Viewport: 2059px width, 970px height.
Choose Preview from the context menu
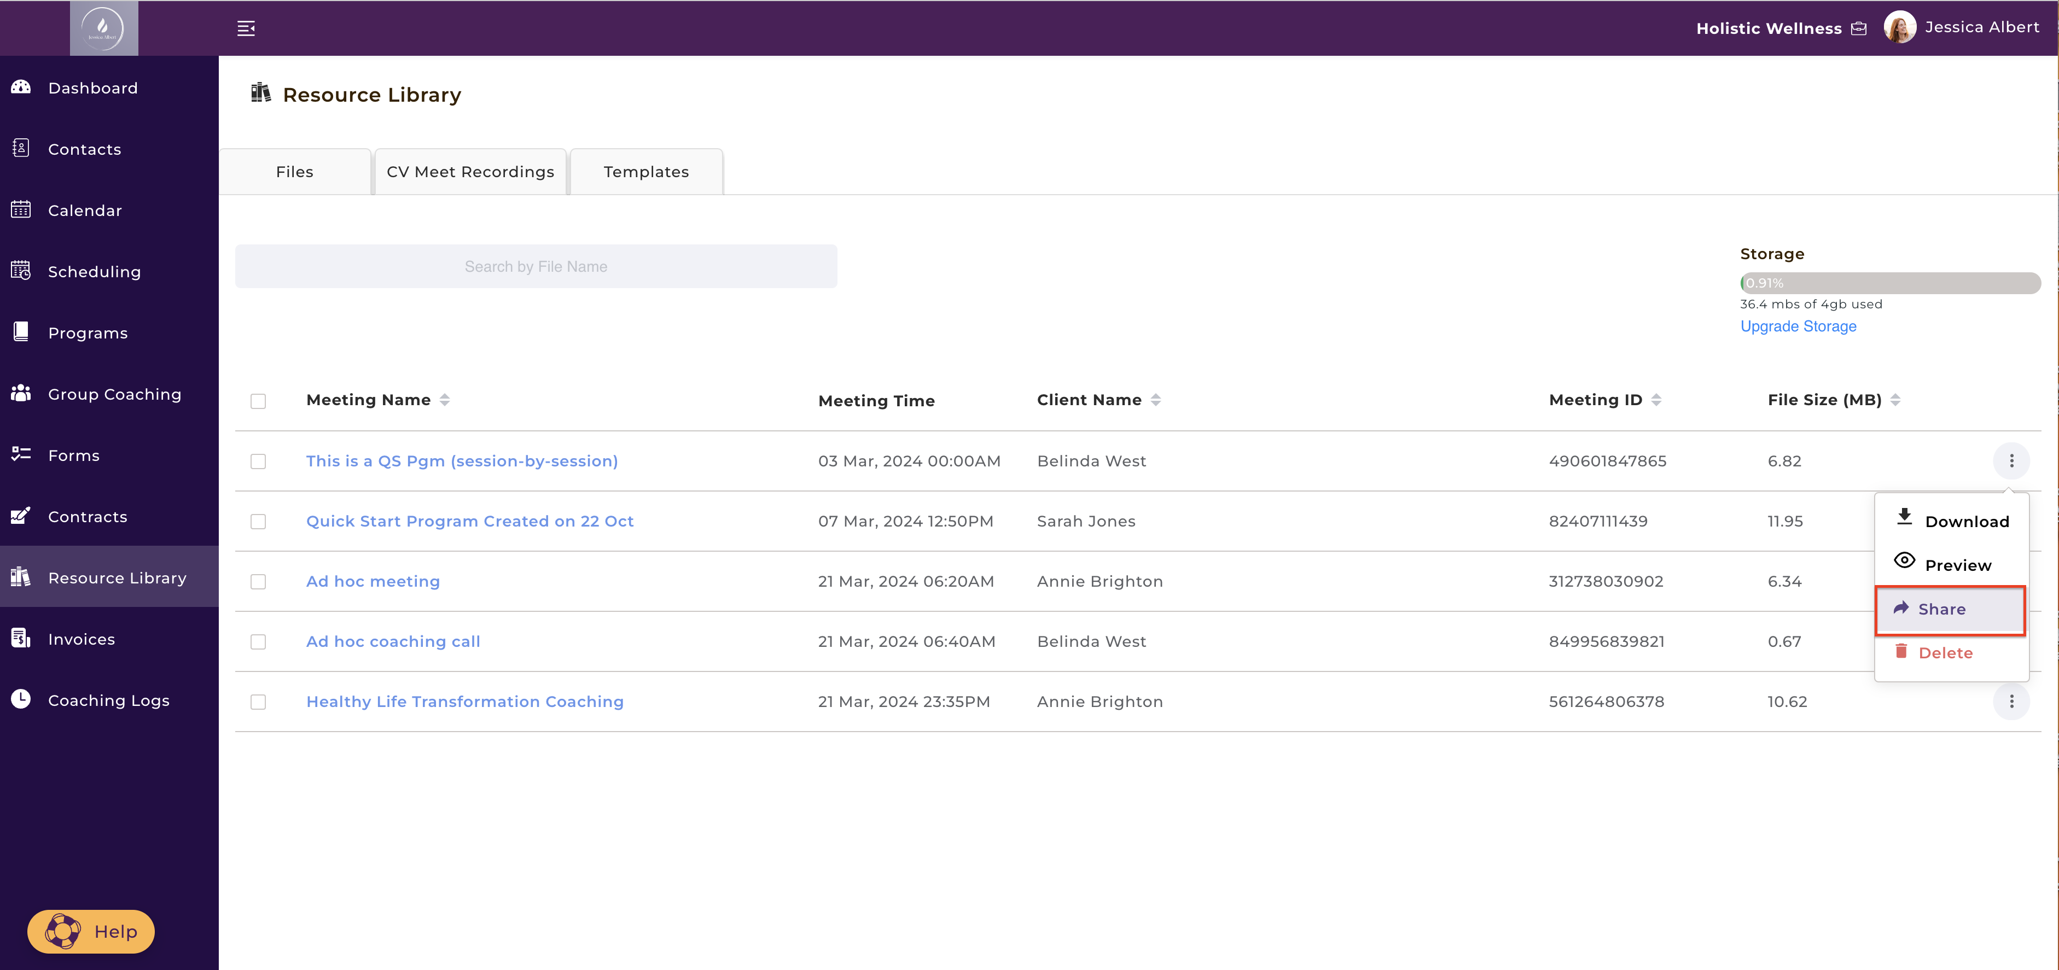1951,564
